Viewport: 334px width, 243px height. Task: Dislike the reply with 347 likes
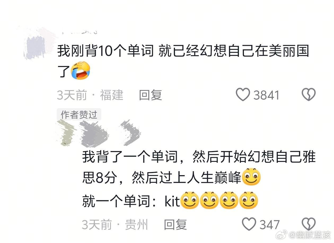(x=309, y=224)
